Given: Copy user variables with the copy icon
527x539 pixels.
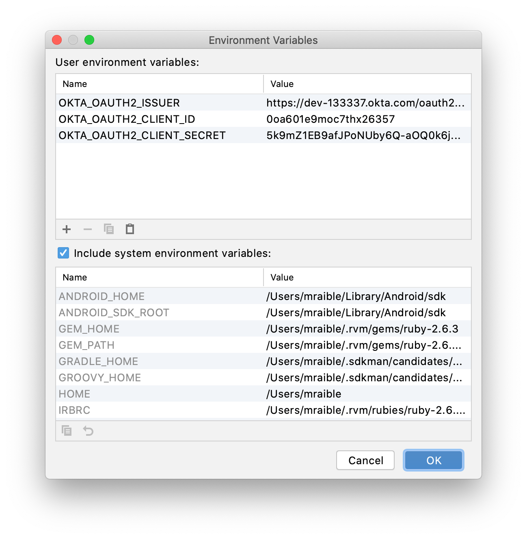Looking at the screenshot, I should click(x=109, y=229).
